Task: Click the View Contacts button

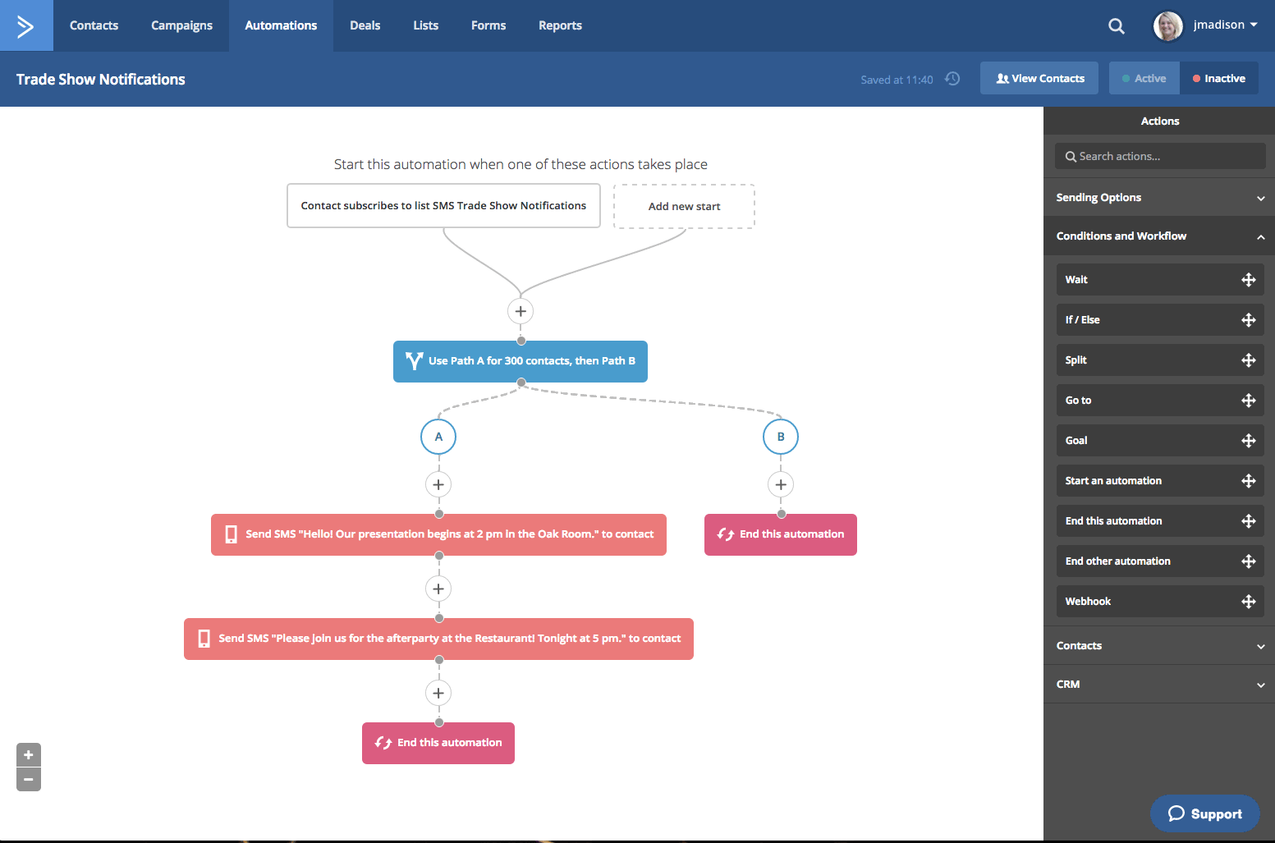Action: pyautogui.click(x=1039, y=79)
